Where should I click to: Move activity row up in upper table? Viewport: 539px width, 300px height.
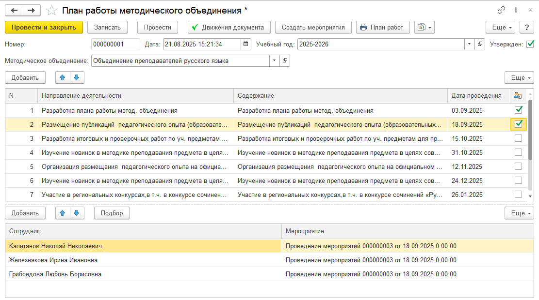click(63, 77)
